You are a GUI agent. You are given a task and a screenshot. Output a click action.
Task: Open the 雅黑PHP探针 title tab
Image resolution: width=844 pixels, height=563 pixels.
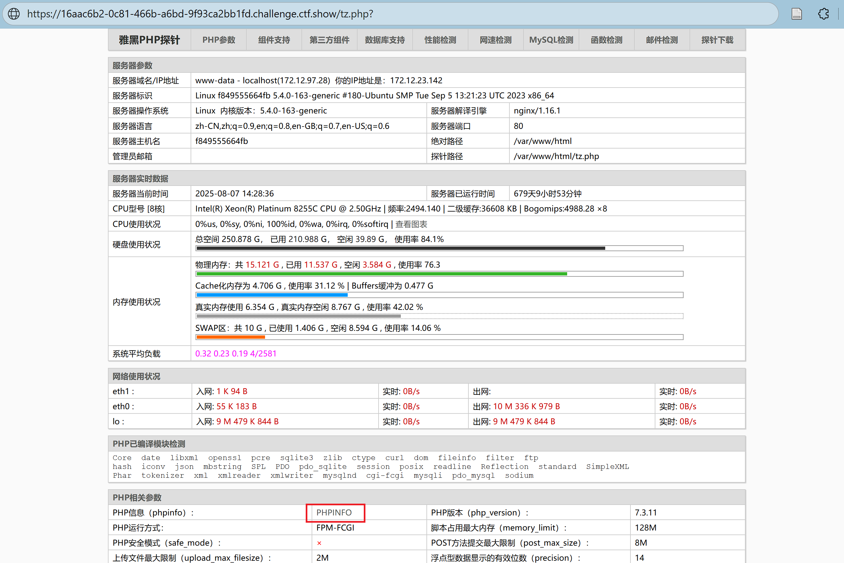149,40
